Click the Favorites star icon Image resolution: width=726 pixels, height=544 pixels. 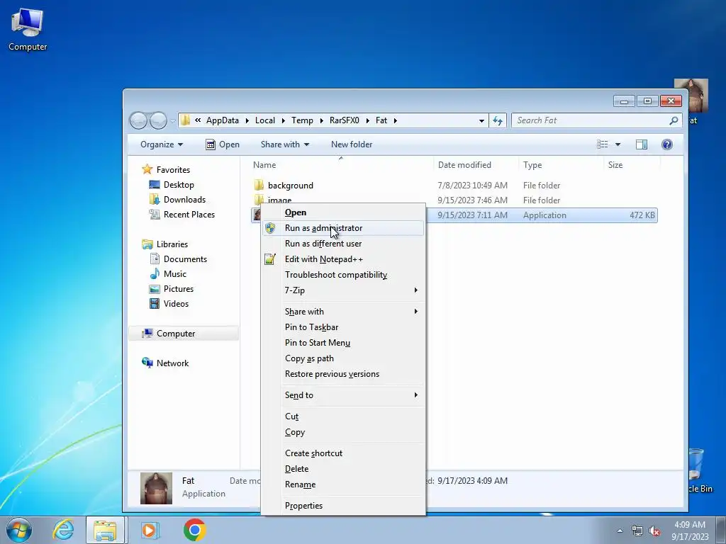point(147,169)
